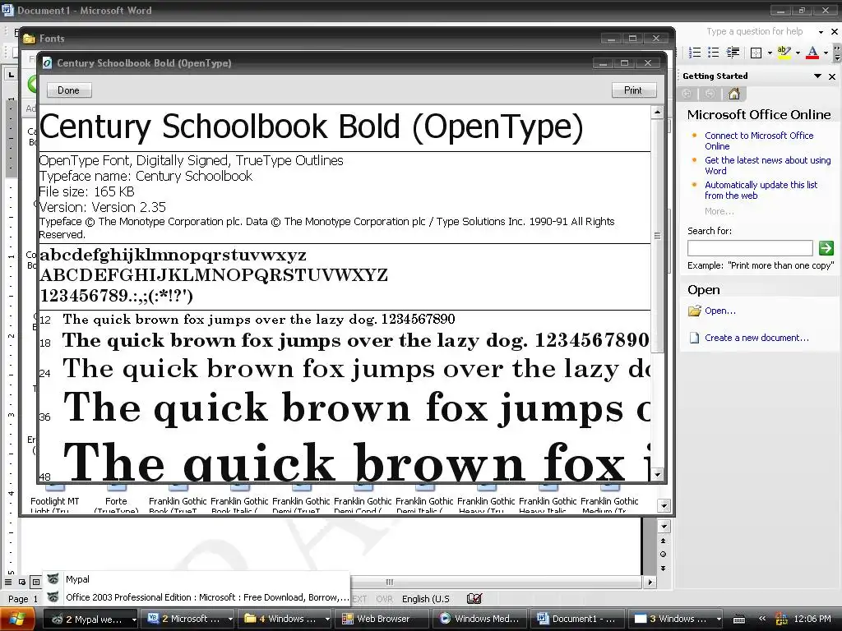Click the Previous Page double-arrow button

click(x=664, y=541)
